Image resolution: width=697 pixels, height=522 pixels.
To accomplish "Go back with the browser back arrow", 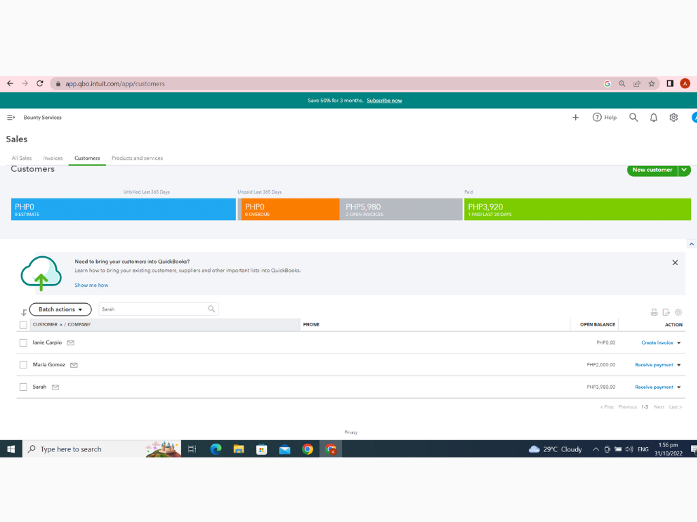I will (10, 84).
